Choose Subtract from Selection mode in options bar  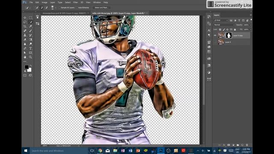pyautogui.click(x=47, y=8)
